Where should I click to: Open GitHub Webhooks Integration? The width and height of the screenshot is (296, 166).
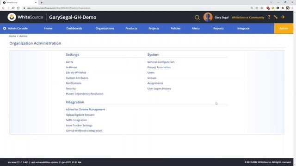(x=84, y=130)
